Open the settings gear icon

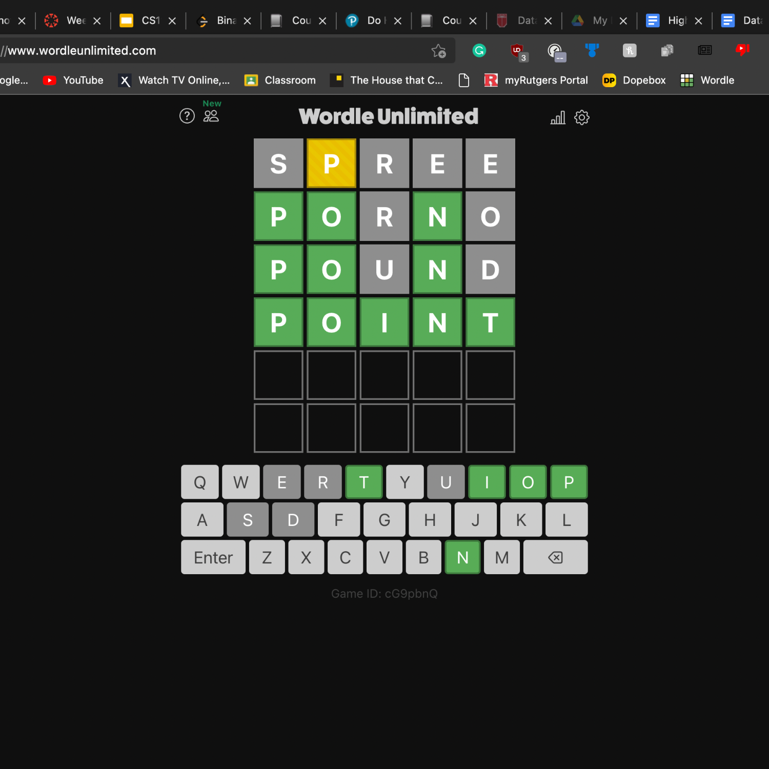582,117
